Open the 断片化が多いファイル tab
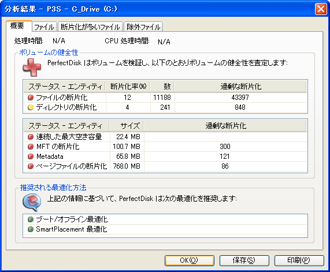Image resolution: width=330 pixels, height=272 pixels. (90, 27)
